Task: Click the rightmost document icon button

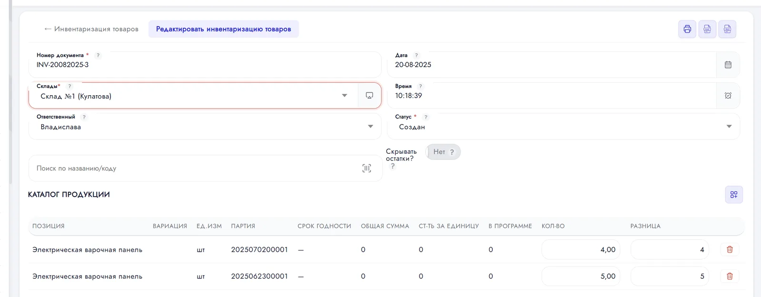Action: 727,29
